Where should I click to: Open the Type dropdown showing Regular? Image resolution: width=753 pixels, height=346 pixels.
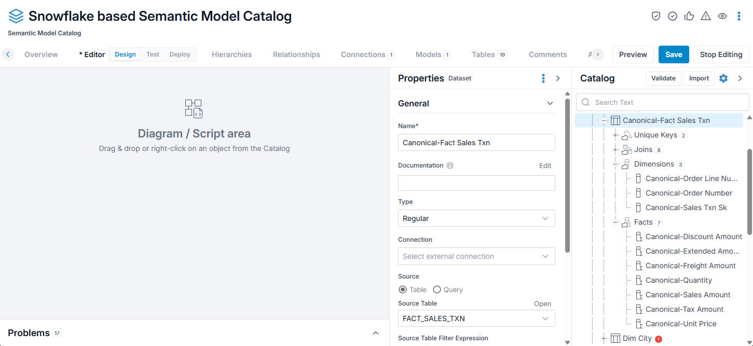[476, 218]
